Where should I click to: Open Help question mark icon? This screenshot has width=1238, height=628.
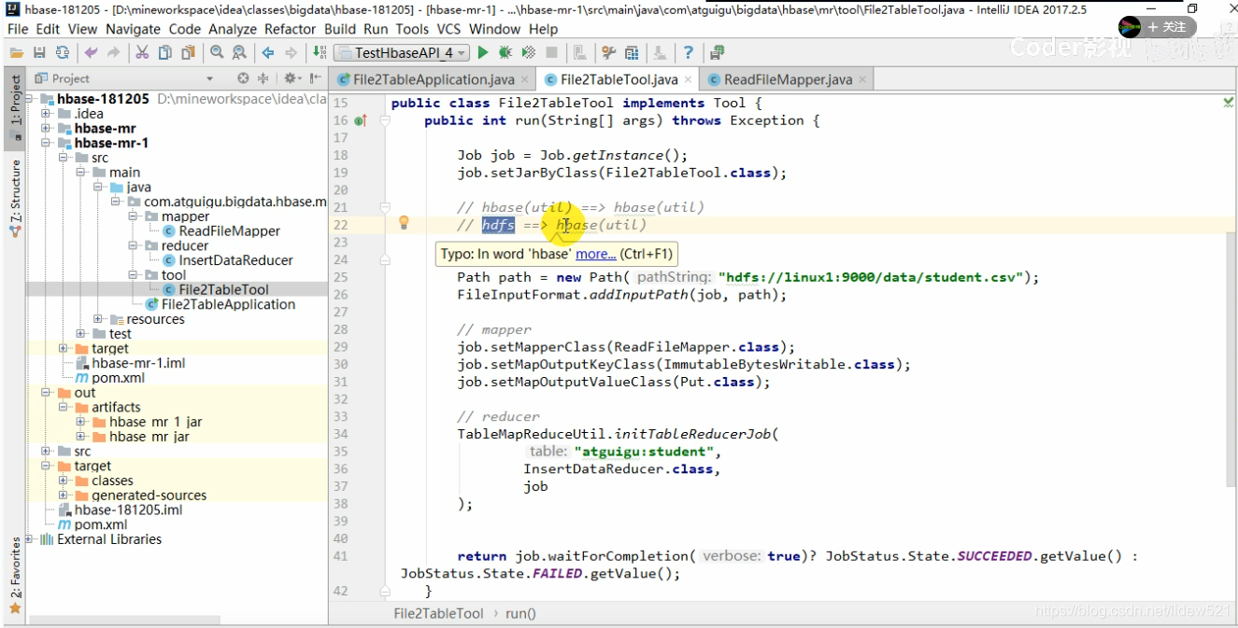[x=689, y=53]
